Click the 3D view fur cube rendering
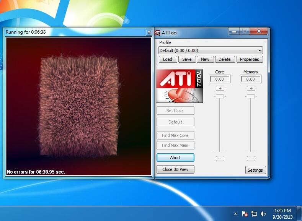Screen dimensions: 302x221 (79, 106)
